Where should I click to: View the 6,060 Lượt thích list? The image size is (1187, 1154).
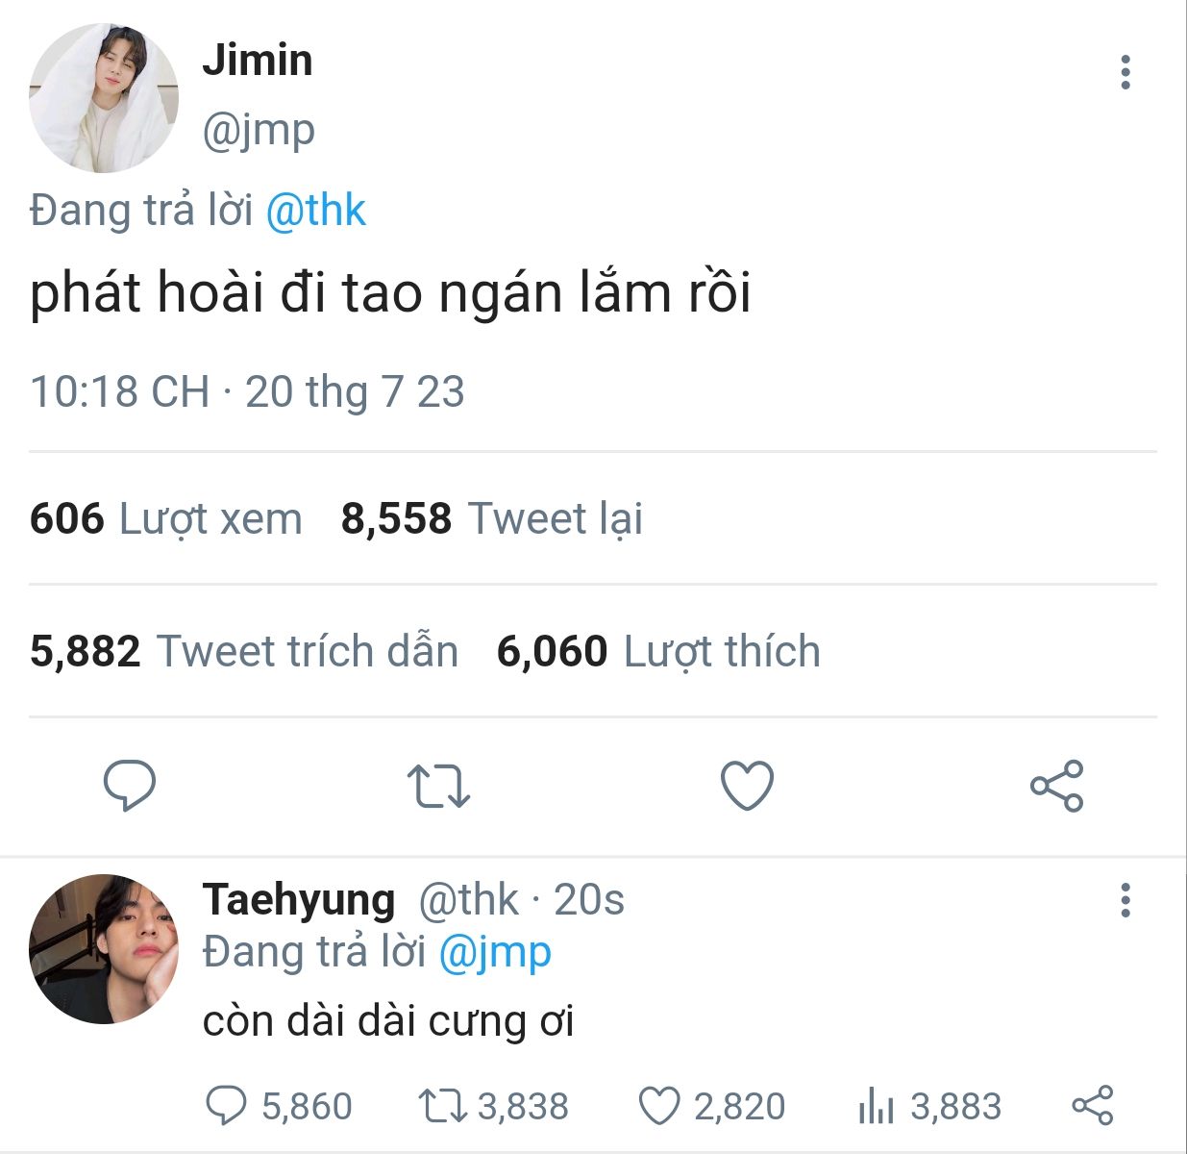[658, 652]
